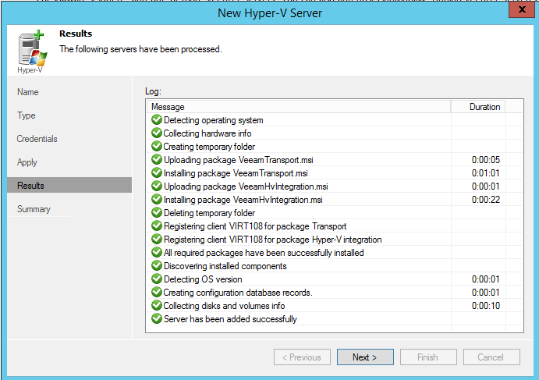Click green check beside Collecting hardware info
This screenshot has width=539, height=380.
(157, 133)
